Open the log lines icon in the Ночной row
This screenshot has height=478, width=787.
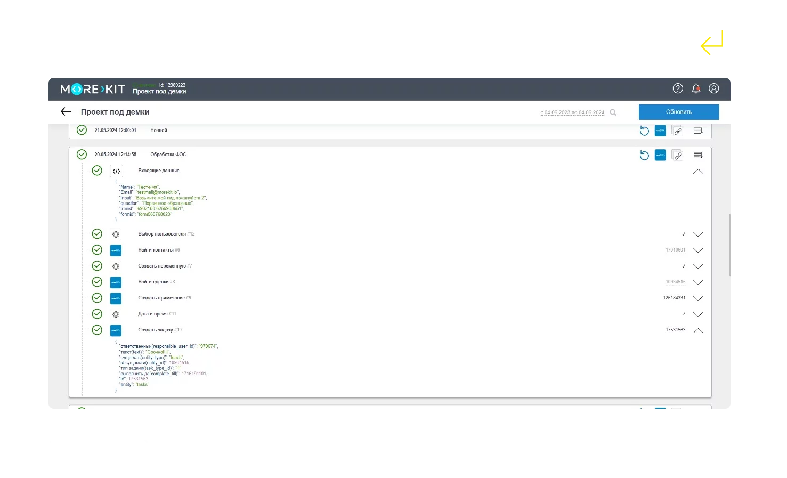[698, 131]
